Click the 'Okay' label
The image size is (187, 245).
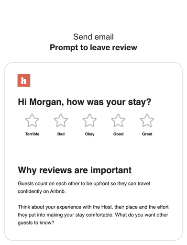[x=89, y=134]
